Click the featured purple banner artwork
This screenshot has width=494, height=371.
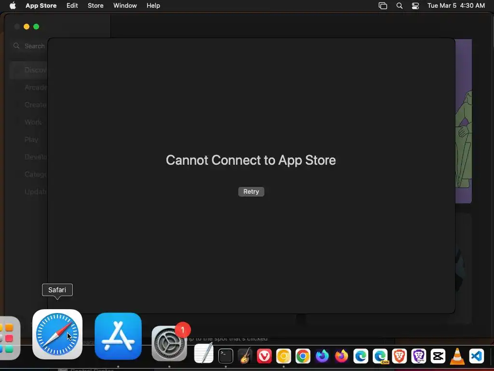[x=464, y=121]
